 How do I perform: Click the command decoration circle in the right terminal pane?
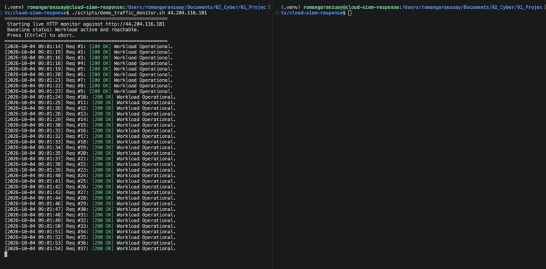pyautogui.click(x=277, y=13)
